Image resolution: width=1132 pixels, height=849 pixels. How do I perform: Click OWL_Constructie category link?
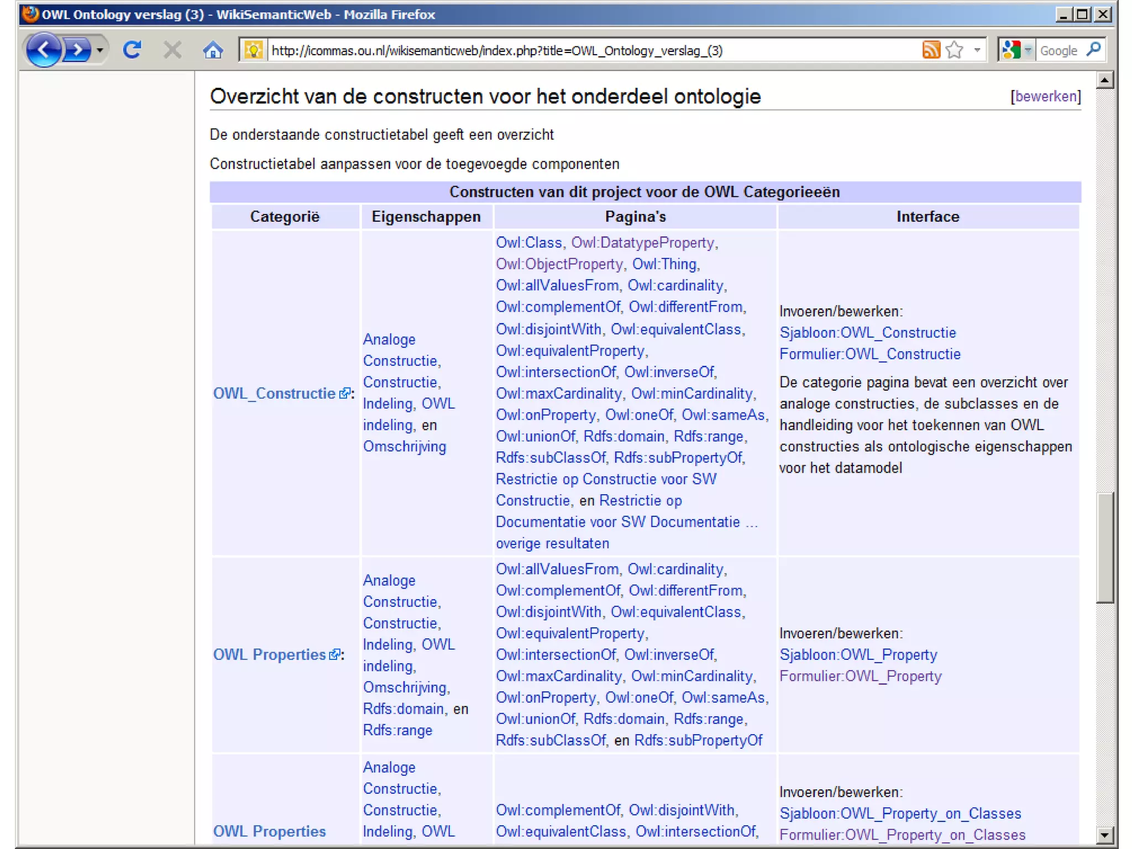pyautogui.click(x=274, y=394)
